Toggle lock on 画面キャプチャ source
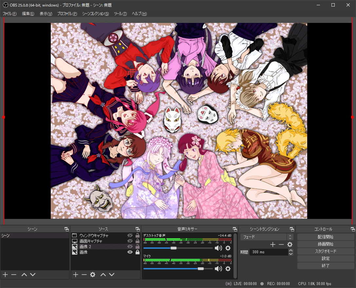356x288 pixels. coord(137,241)
